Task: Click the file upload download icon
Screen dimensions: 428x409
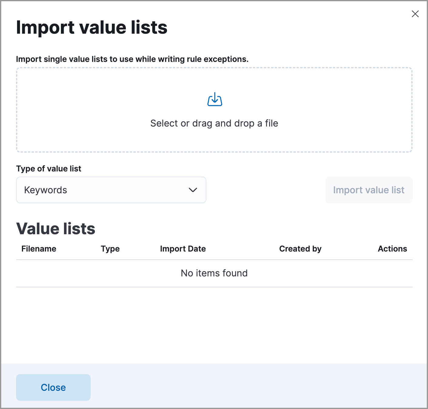Action: (214, 100)
